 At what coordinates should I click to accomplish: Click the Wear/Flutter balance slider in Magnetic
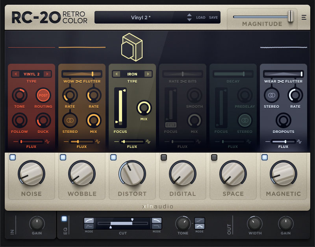(283, 74)
